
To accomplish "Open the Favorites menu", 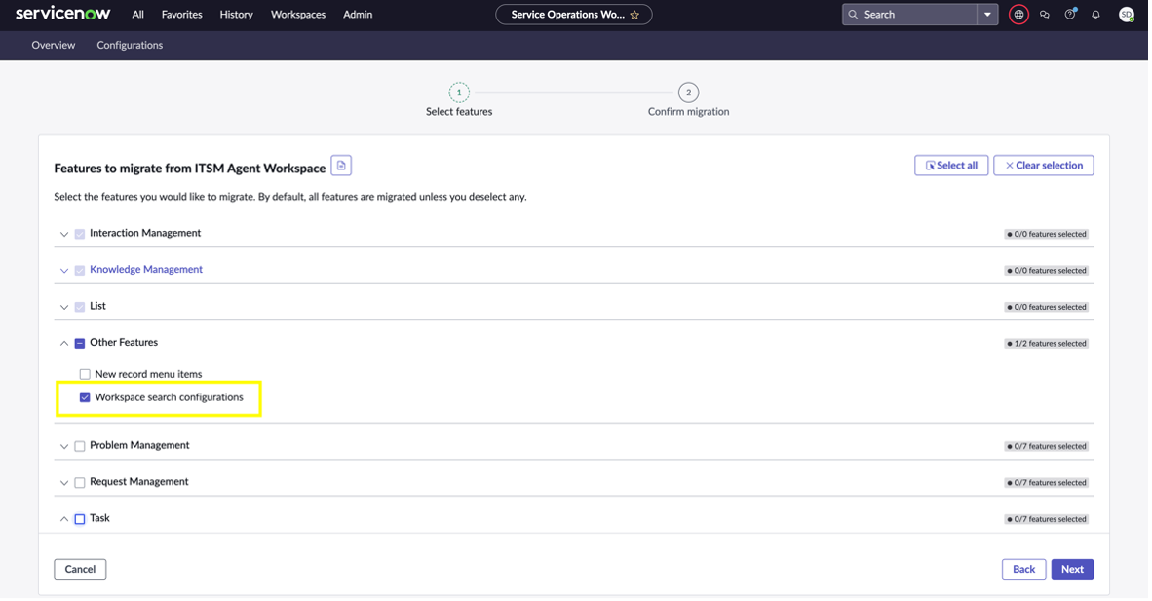I will tap(182, 15).
